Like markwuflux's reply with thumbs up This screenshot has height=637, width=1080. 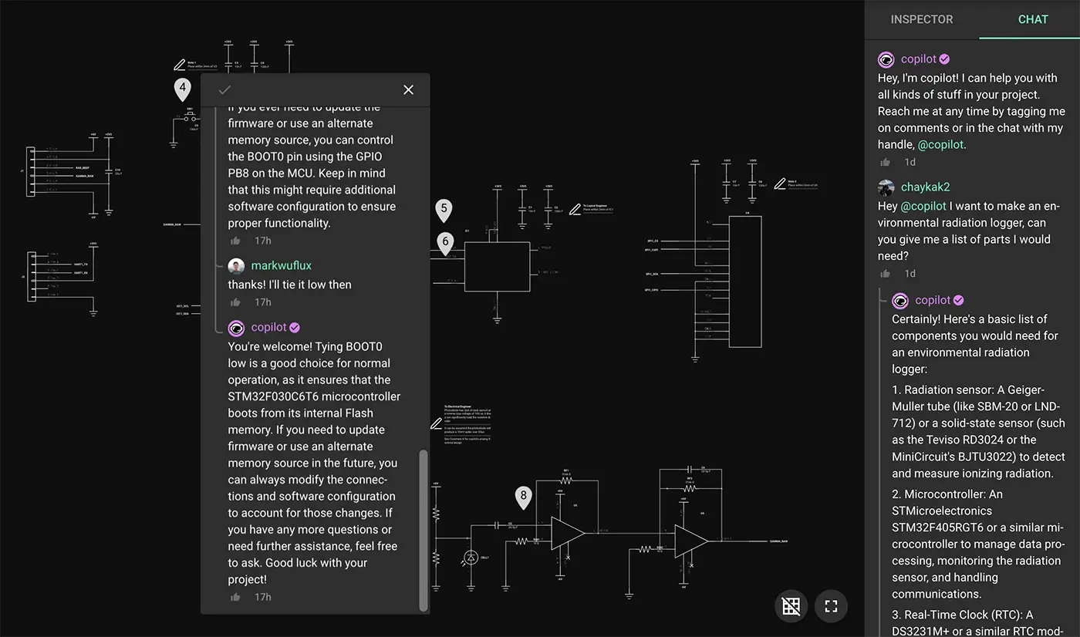pos(235,302)
